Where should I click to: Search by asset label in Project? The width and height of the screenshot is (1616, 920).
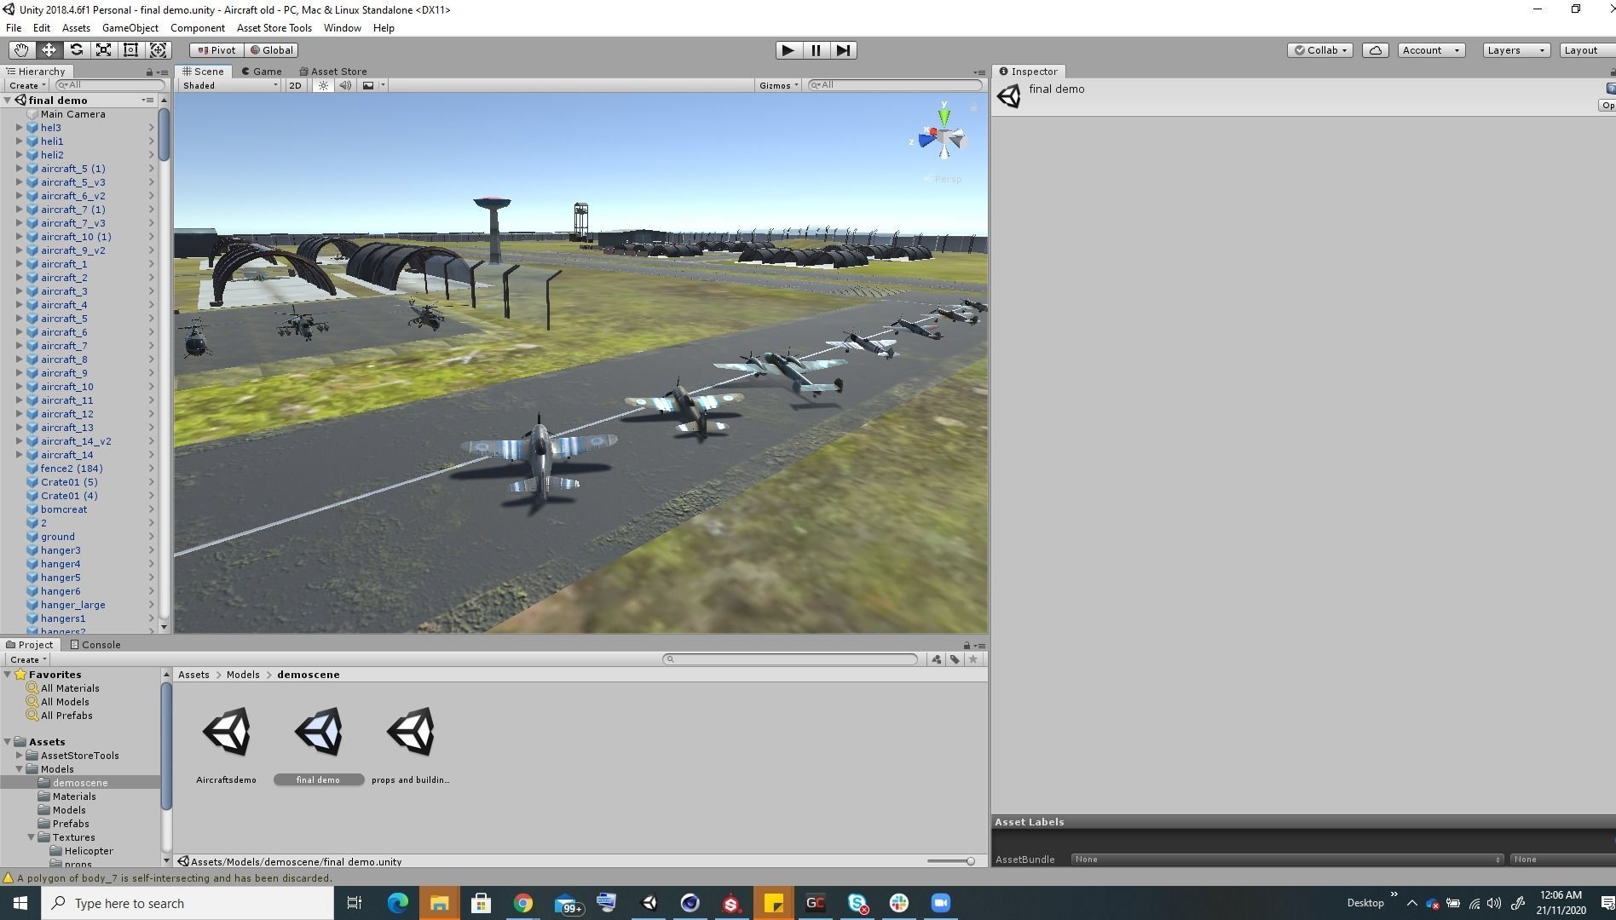point(955,659)
